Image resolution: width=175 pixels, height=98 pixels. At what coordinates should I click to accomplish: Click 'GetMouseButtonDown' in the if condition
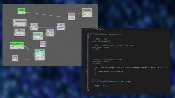click(x=139, y=67)
